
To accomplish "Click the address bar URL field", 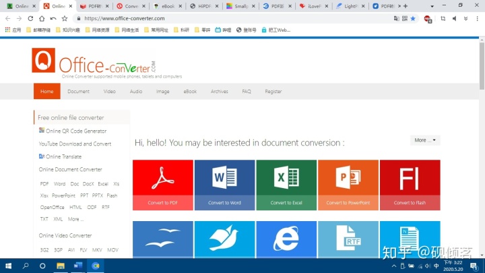I will coord(232,19).
